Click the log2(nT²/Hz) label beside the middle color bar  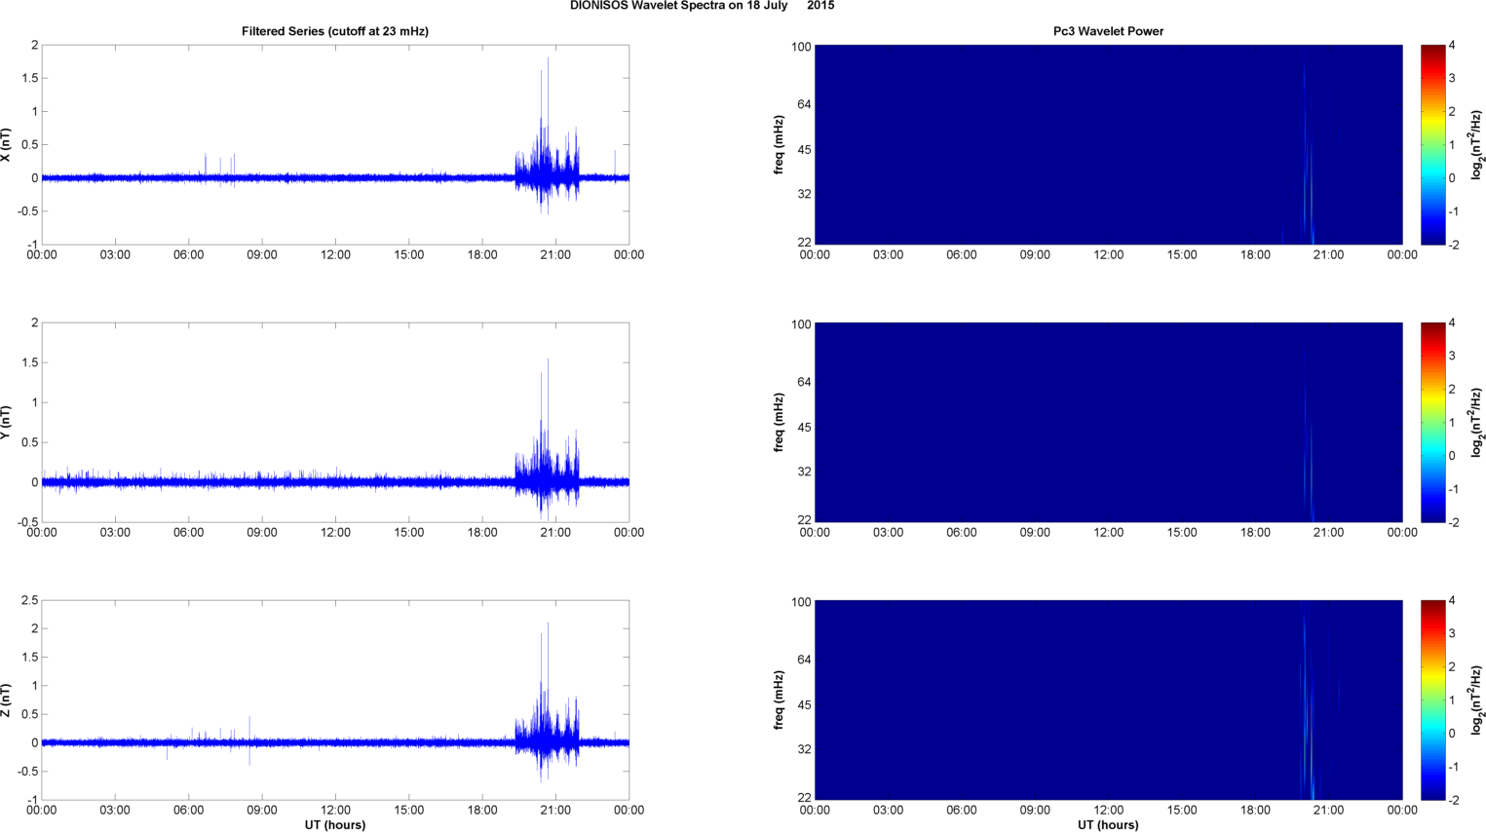tap(1476, 423)
